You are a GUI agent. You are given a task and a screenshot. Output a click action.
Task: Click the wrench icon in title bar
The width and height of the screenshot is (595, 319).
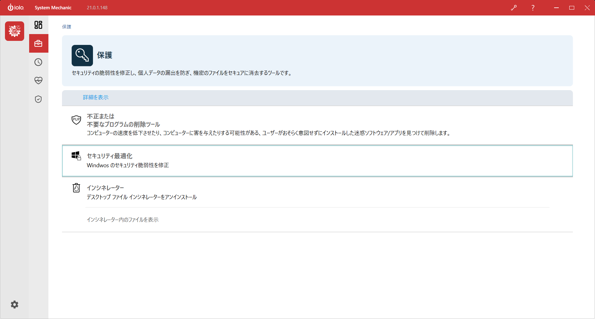(x=513, y=8)
